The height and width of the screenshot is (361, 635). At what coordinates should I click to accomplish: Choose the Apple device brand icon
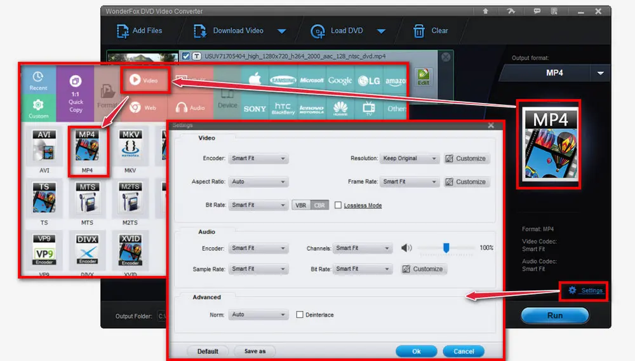click(255, 80)
